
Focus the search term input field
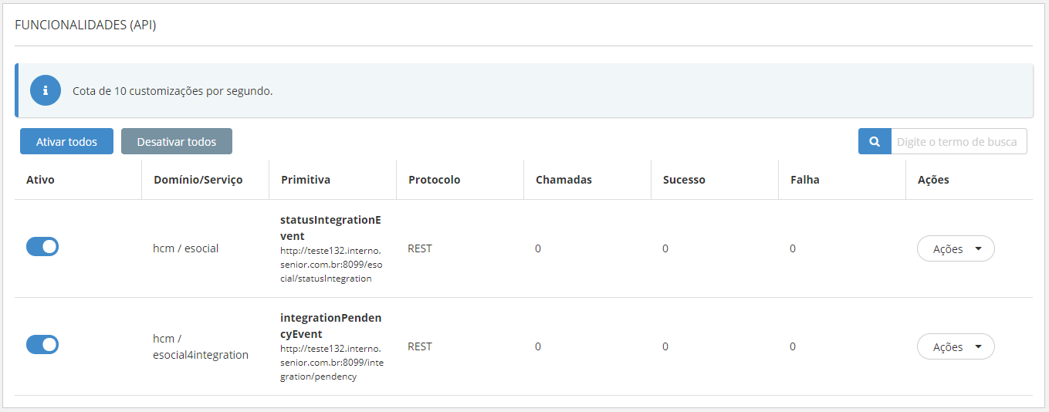click(x=959, y=142)
